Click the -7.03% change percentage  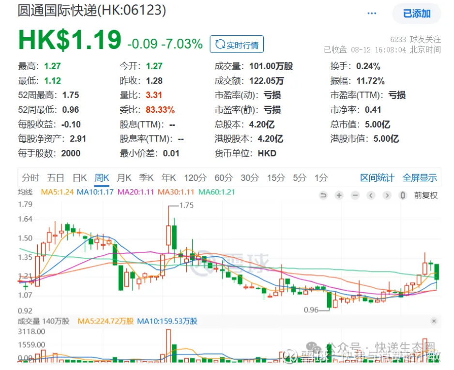[182, 44]
